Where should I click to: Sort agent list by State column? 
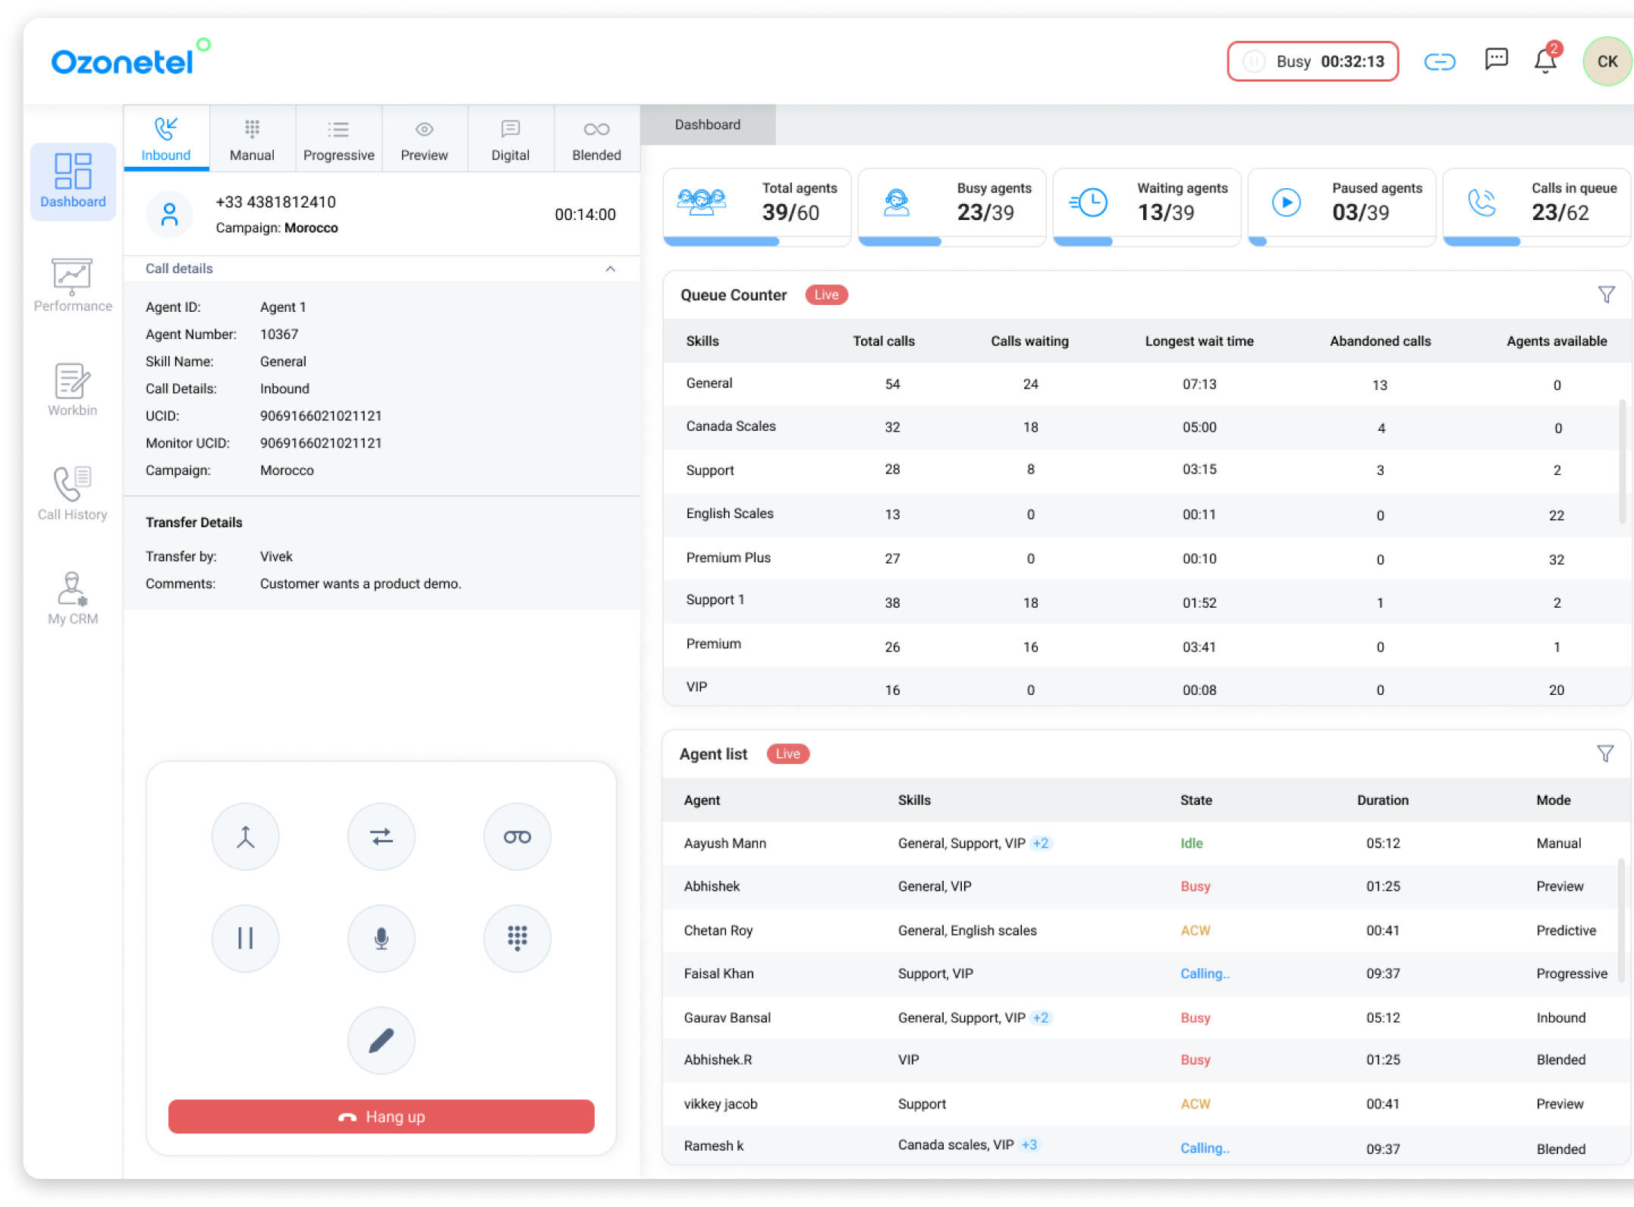[1196, 800]
